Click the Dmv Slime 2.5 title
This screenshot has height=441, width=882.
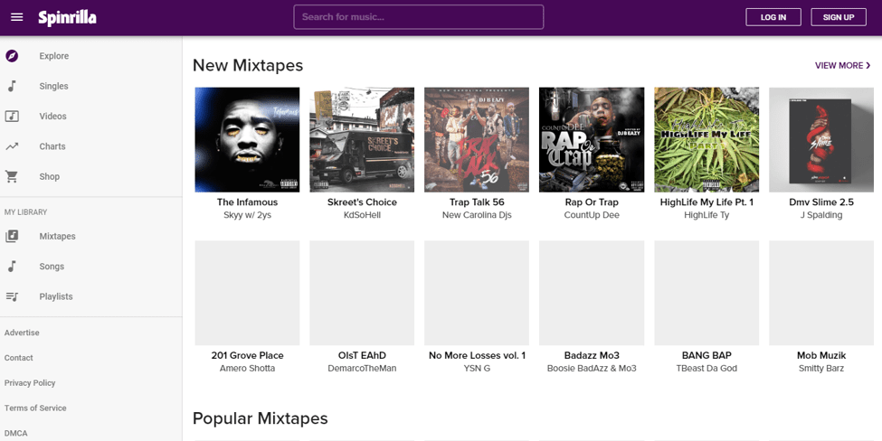pyautogui.click(x=821, y=202)
